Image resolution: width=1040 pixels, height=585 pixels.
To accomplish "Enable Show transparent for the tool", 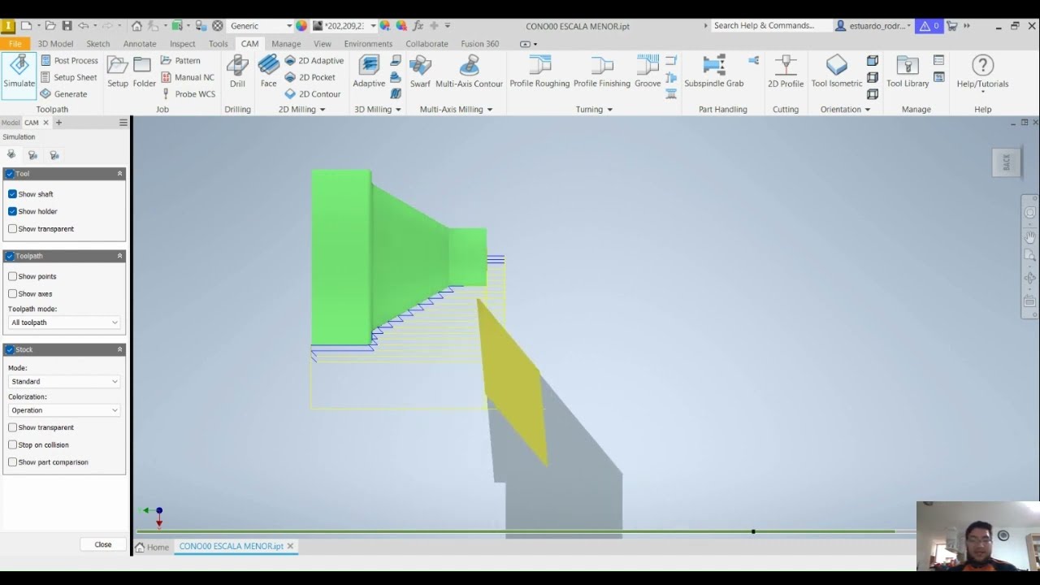I will pos(12,229).
